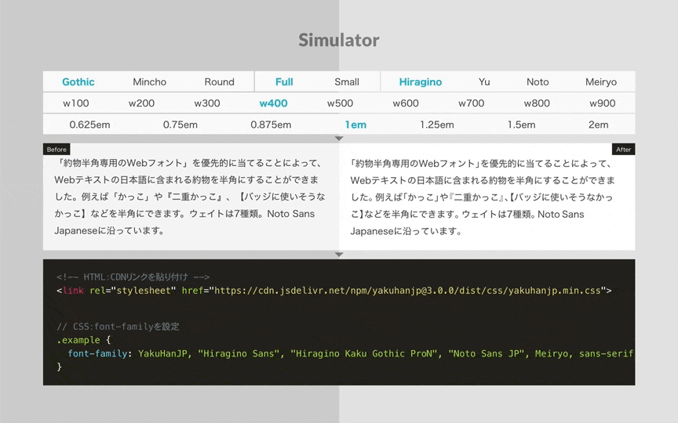
Task: Click the CSS font-family comment line
Action: 118,327
